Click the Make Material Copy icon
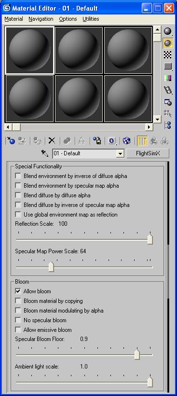The width and height of the screenshot is (177, 396). (x=67, y=141)
